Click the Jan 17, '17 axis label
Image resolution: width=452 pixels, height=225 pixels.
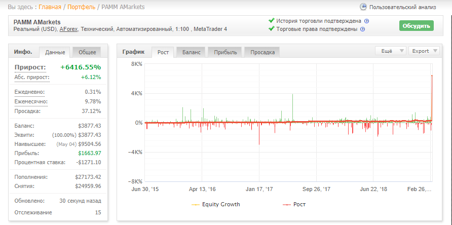259,190
